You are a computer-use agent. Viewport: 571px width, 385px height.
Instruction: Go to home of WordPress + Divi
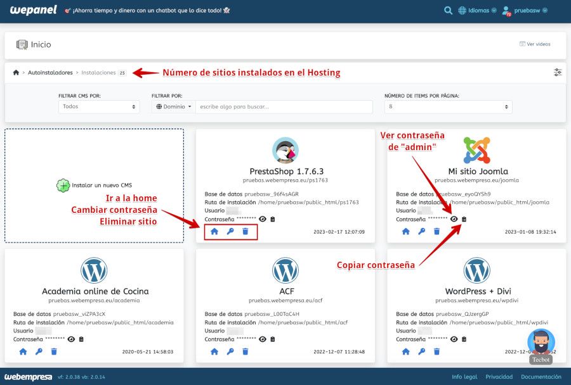[x=405, y=351]
